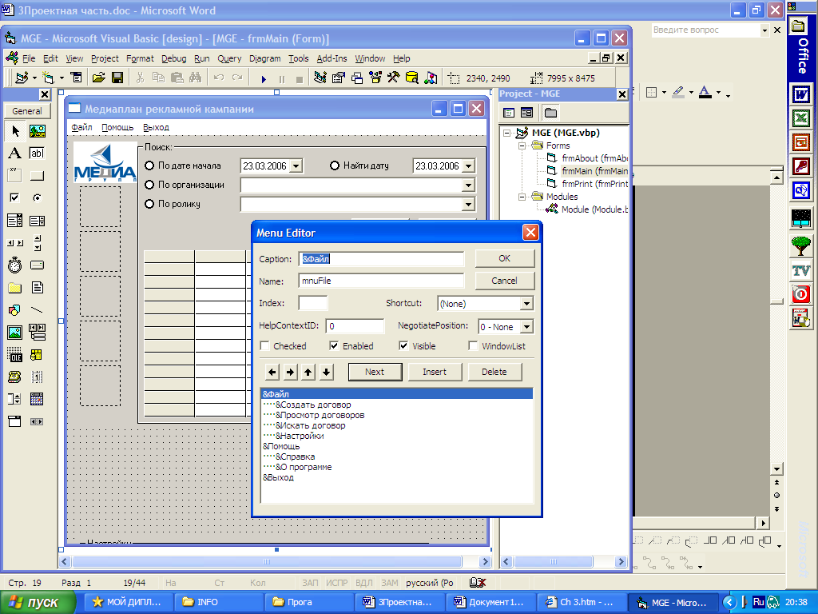
Task: Move menu item up with arrow button
Action: (308, 372)
